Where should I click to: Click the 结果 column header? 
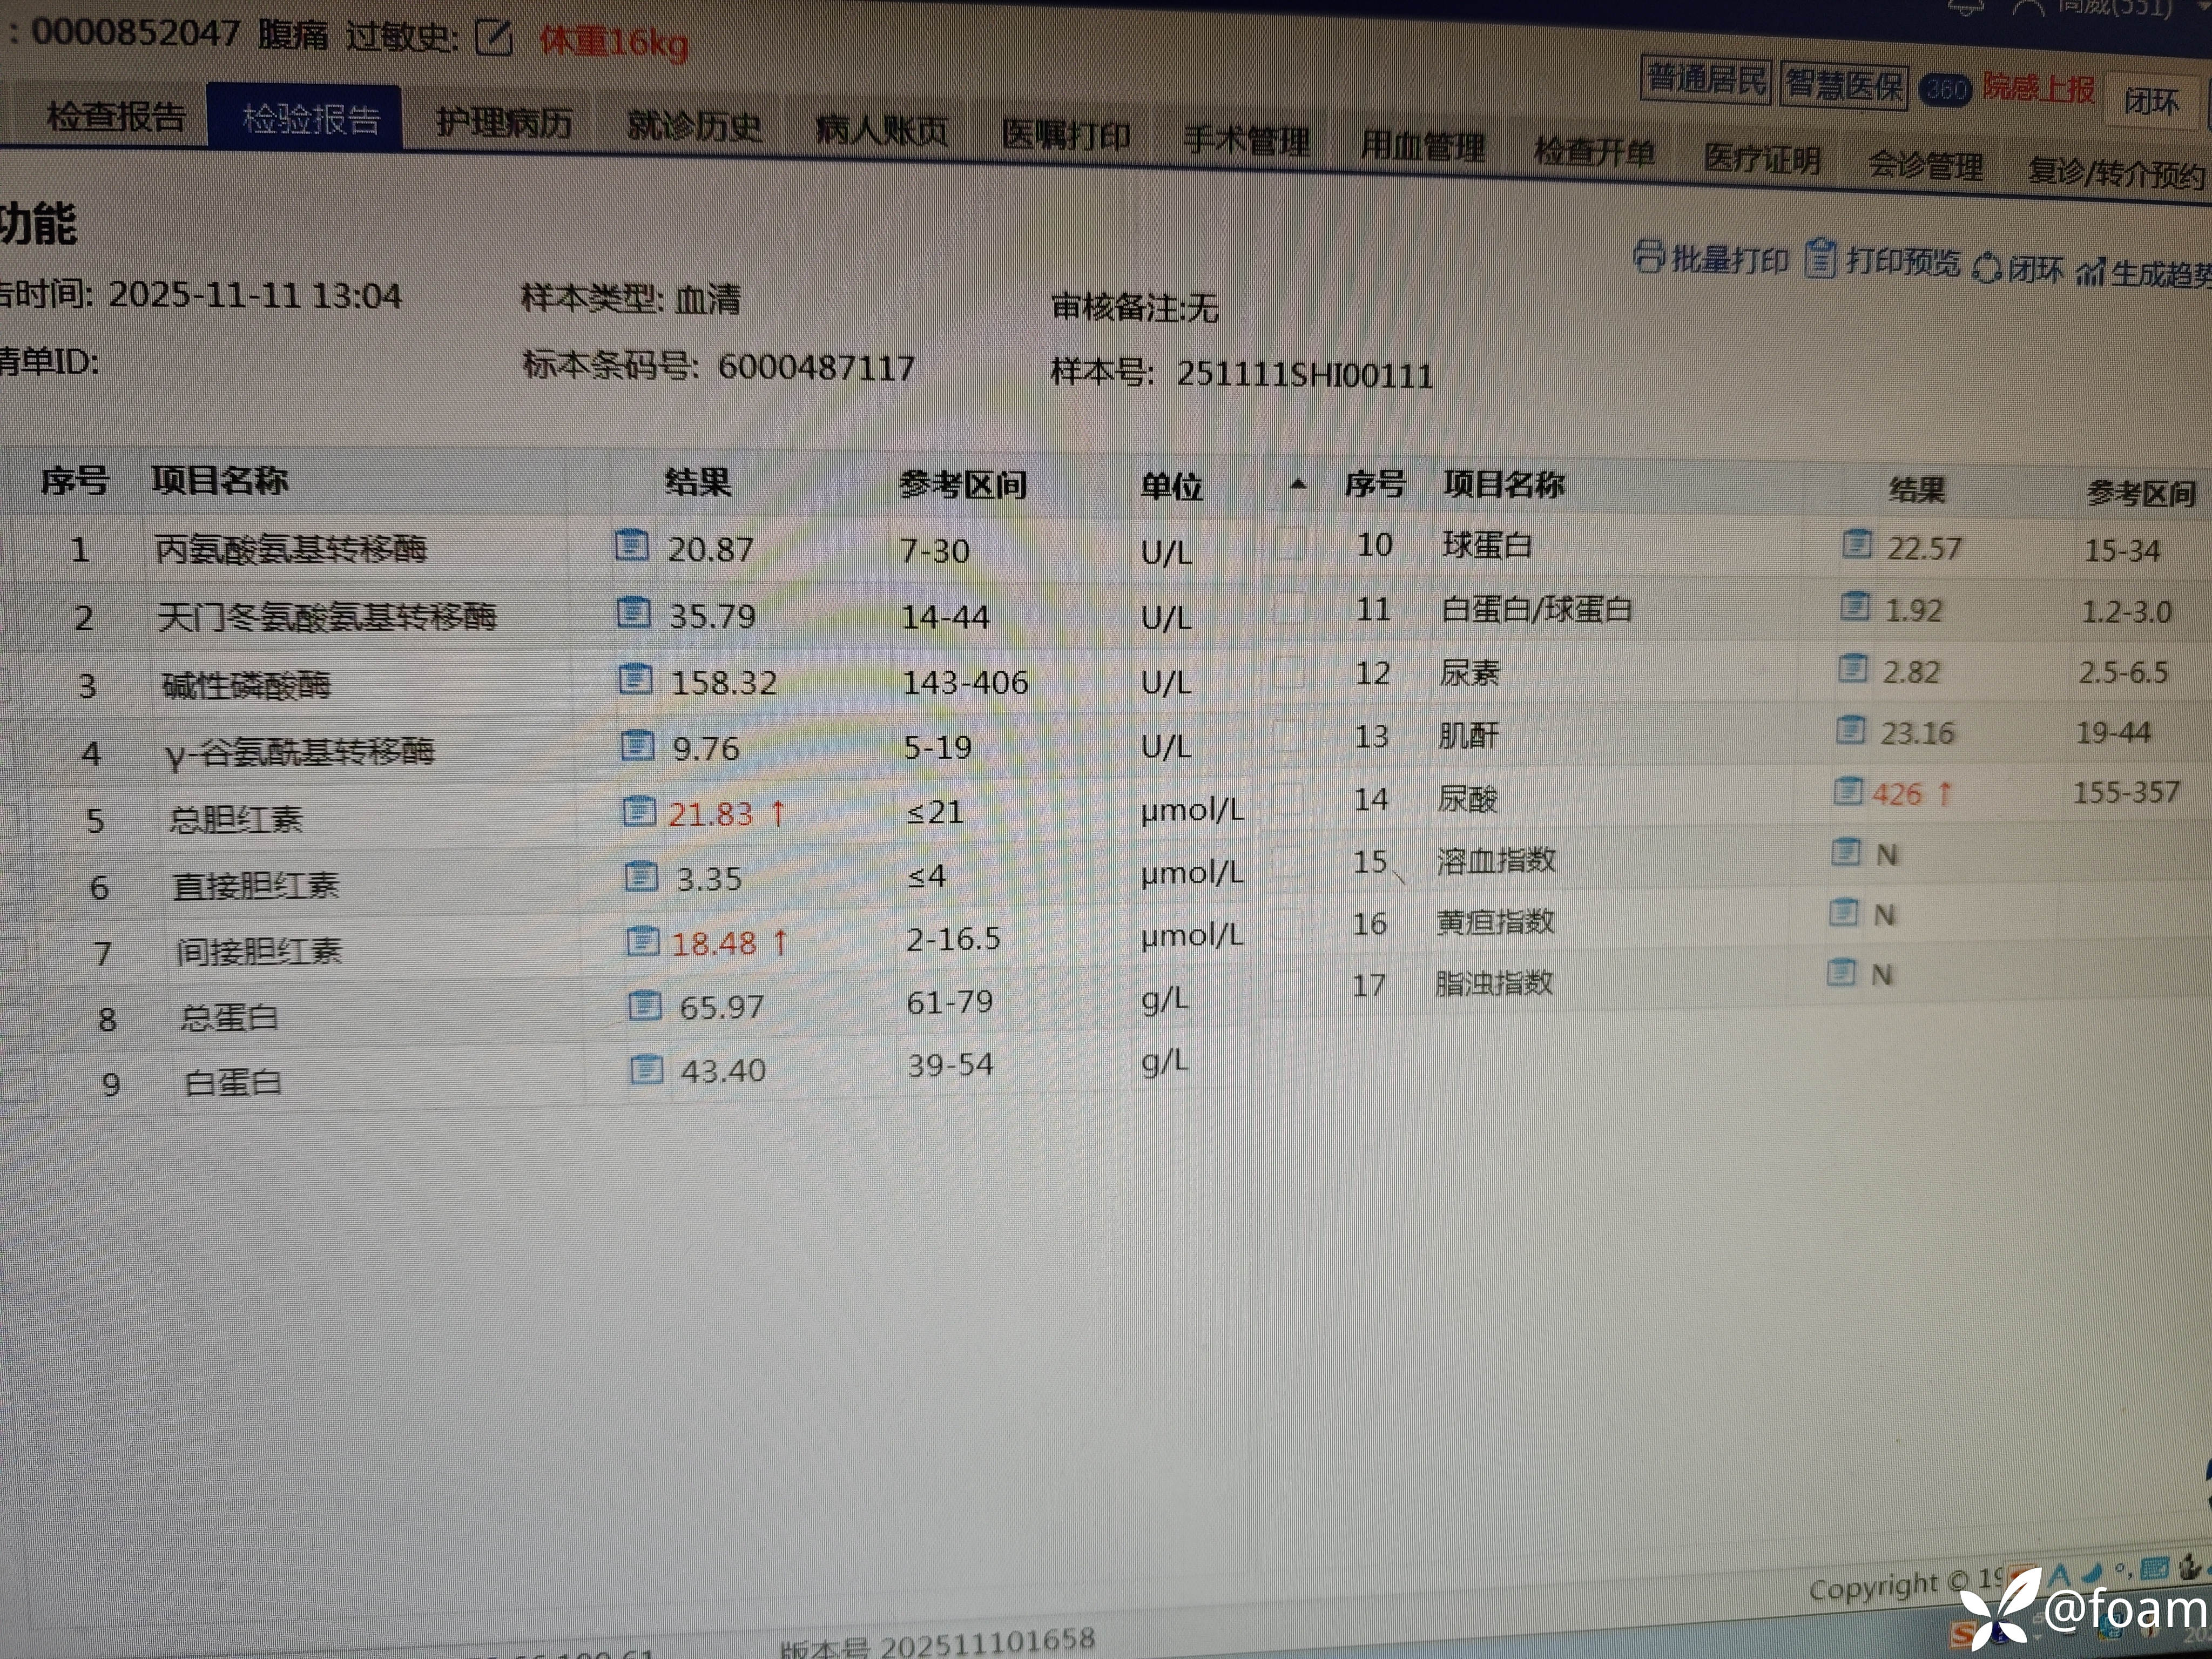[698, 482]
